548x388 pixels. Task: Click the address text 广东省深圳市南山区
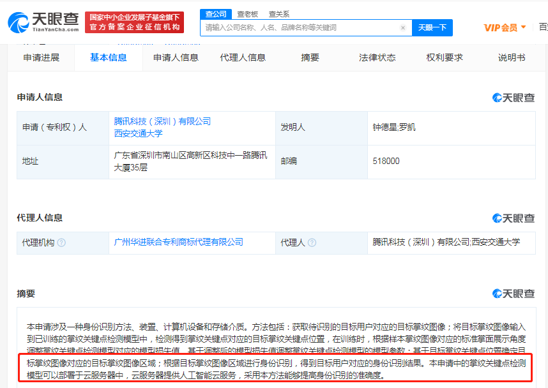click(150, 155)
